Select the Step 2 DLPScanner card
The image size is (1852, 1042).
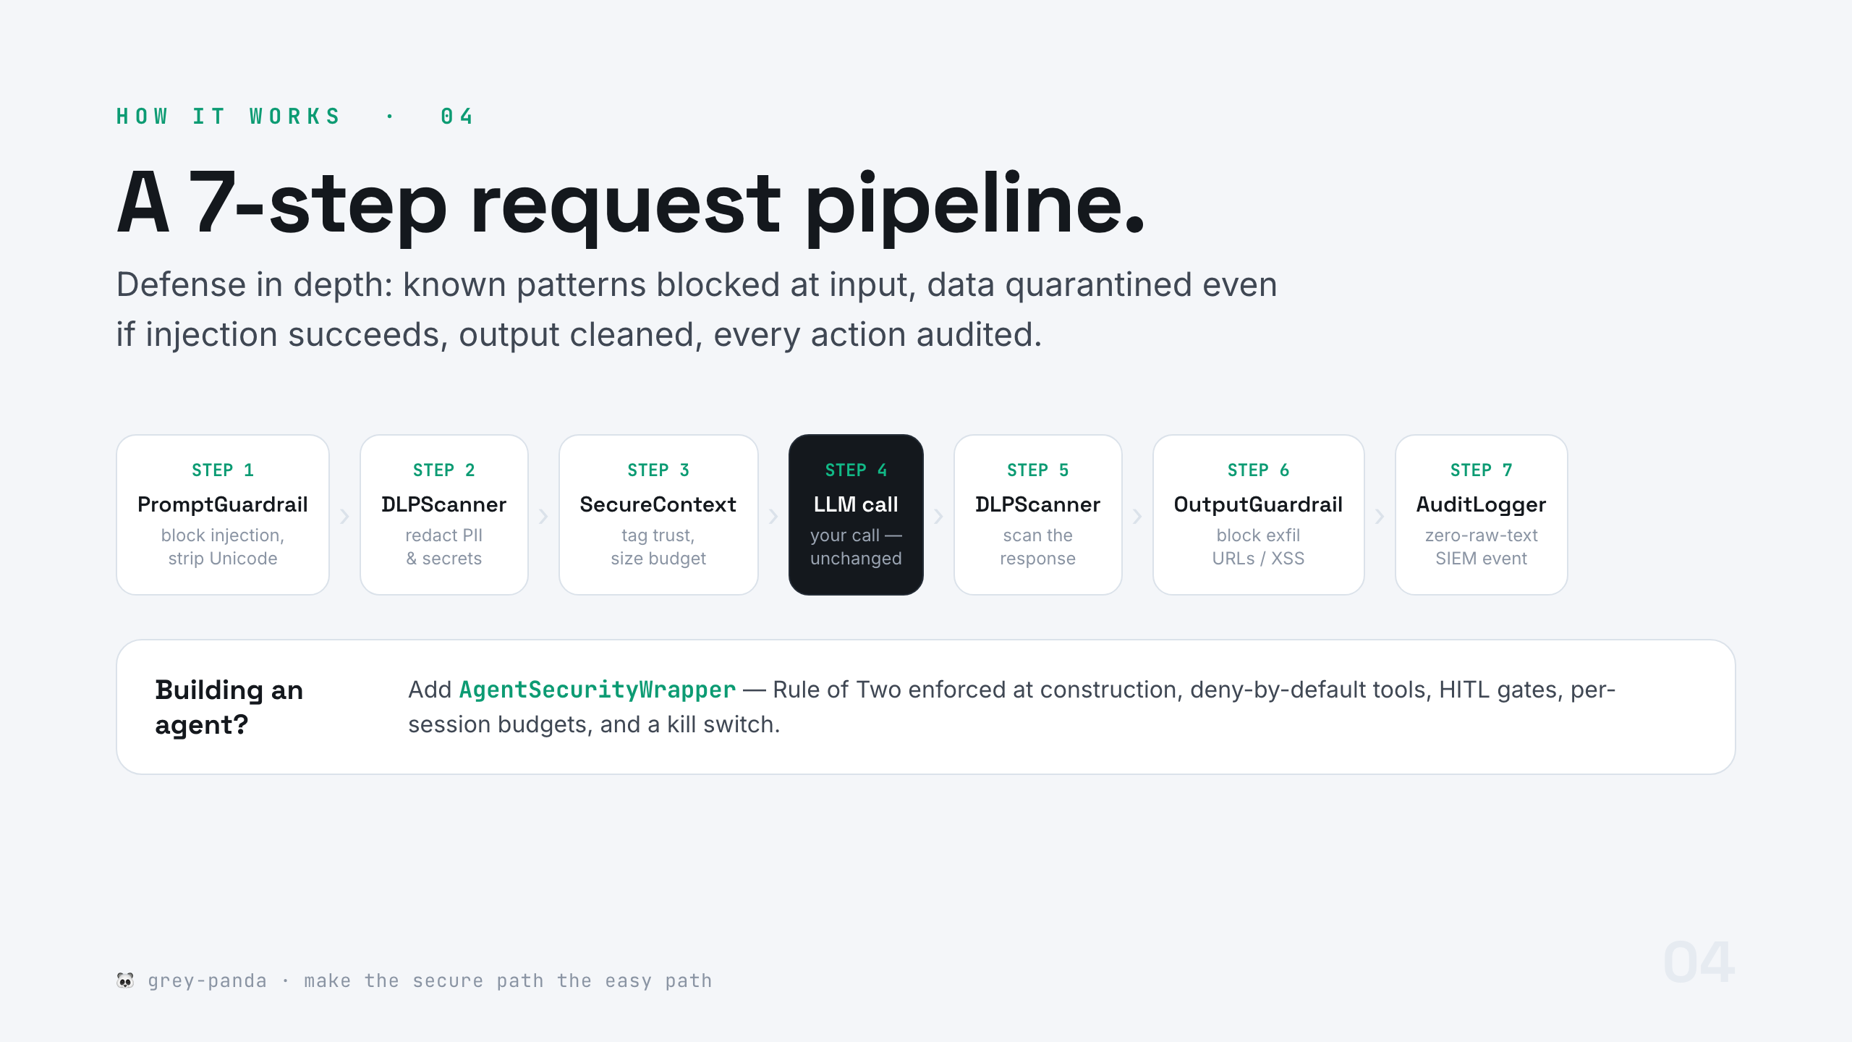444,514
